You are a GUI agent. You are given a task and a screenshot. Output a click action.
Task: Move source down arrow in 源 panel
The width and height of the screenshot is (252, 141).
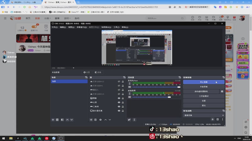point(110,120)
